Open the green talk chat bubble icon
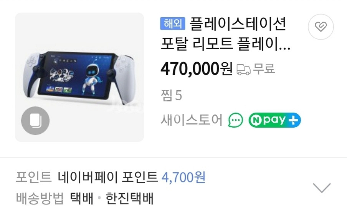 pos(235,120)
